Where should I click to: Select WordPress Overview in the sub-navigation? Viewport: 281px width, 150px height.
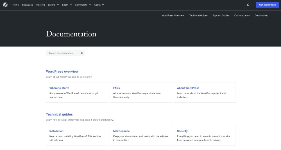coord(173,15)
